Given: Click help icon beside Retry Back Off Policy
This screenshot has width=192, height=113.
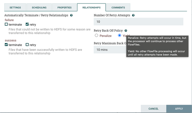Looking at the screenshot, I should pyautogui.click(x=126, y=30).
